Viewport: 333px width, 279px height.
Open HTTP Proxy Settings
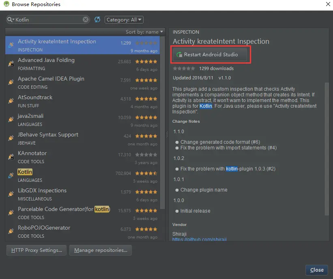[x=37, y=250]
